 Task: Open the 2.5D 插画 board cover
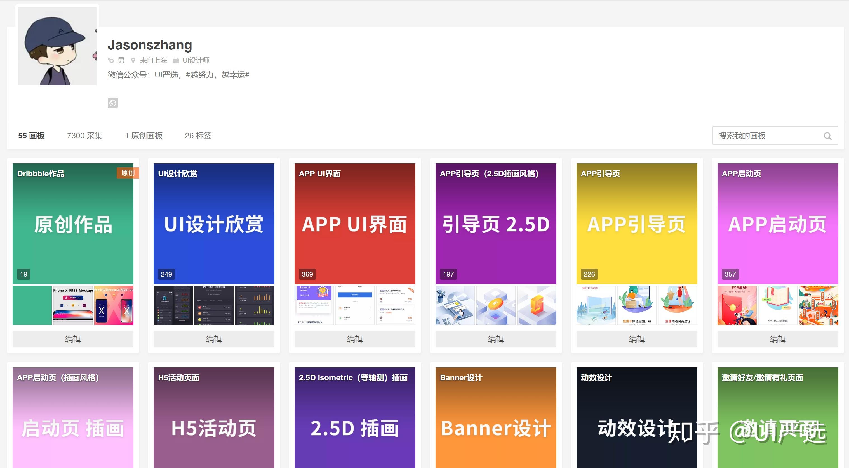click(x=355, y=418)
